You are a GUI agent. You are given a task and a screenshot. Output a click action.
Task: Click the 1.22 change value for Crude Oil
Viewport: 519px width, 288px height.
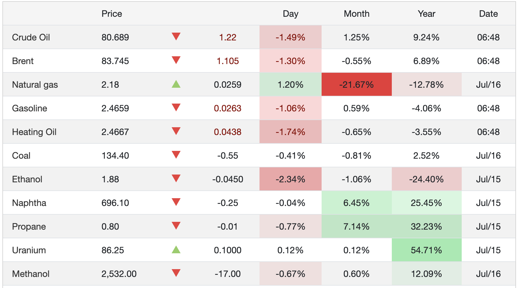tap(228, 37)
